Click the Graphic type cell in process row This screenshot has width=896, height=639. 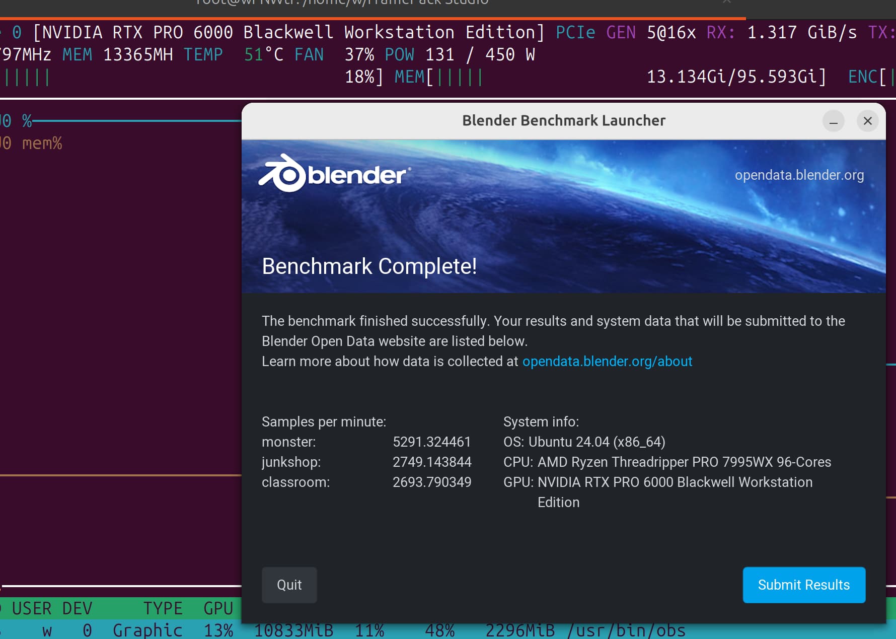pyautogui.click(x=147, y=630)
